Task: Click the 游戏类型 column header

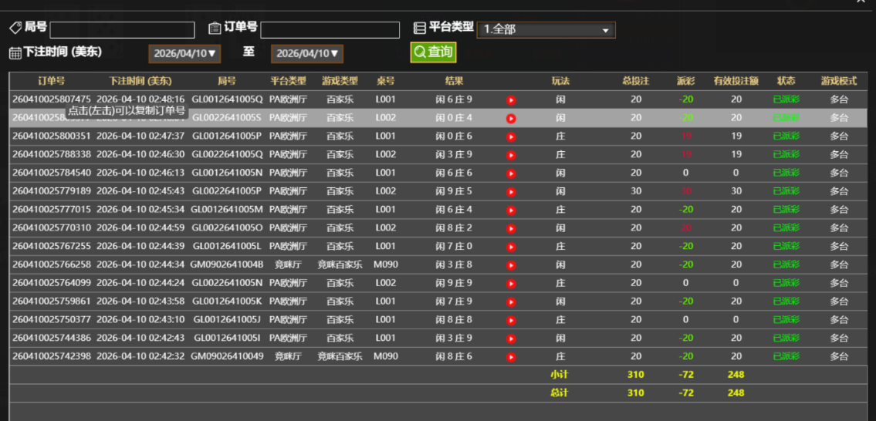Action: (x=340, y=80)
